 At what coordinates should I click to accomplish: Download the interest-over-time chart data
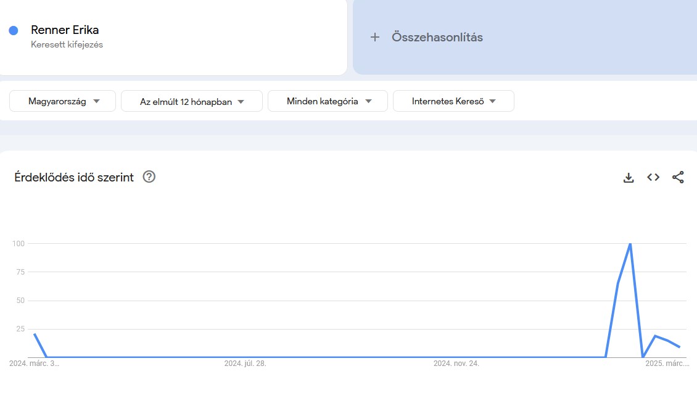[x=629, y=177]
